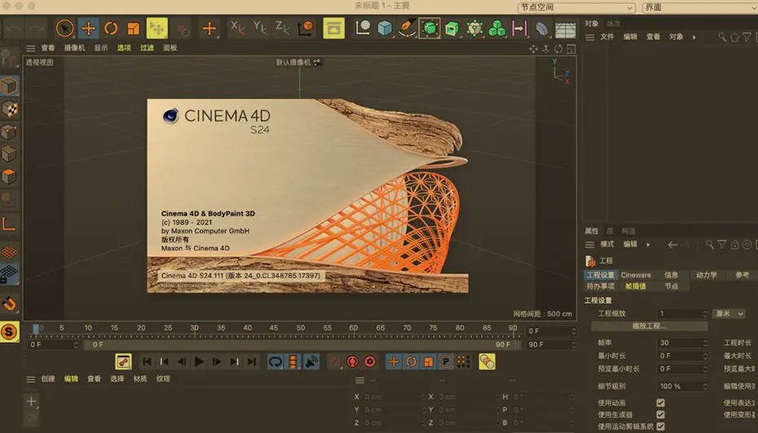Open the material manager 创建 menu

48,379
